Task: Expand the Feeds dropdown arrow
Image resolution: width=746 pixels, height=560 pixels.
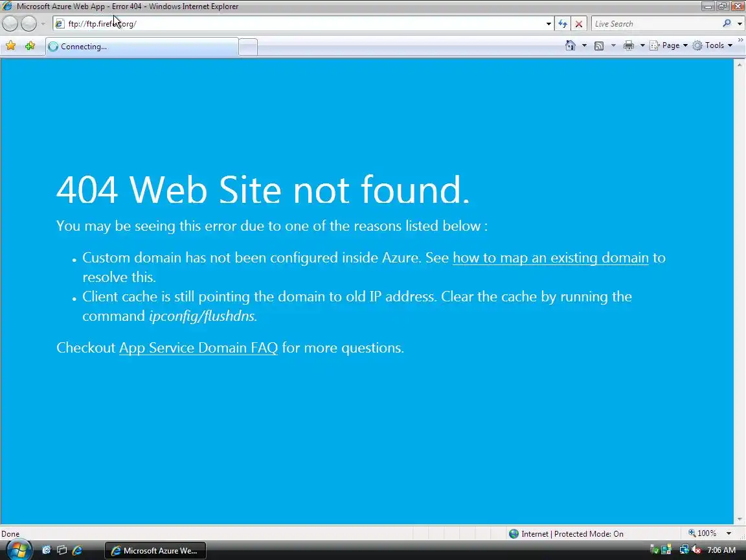Action: pyautogui.click(x=613, y=45)
